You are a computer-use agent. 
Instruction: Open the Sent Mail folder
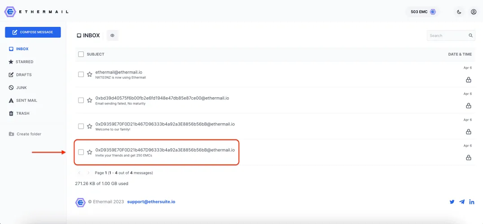tap(23, 100)
